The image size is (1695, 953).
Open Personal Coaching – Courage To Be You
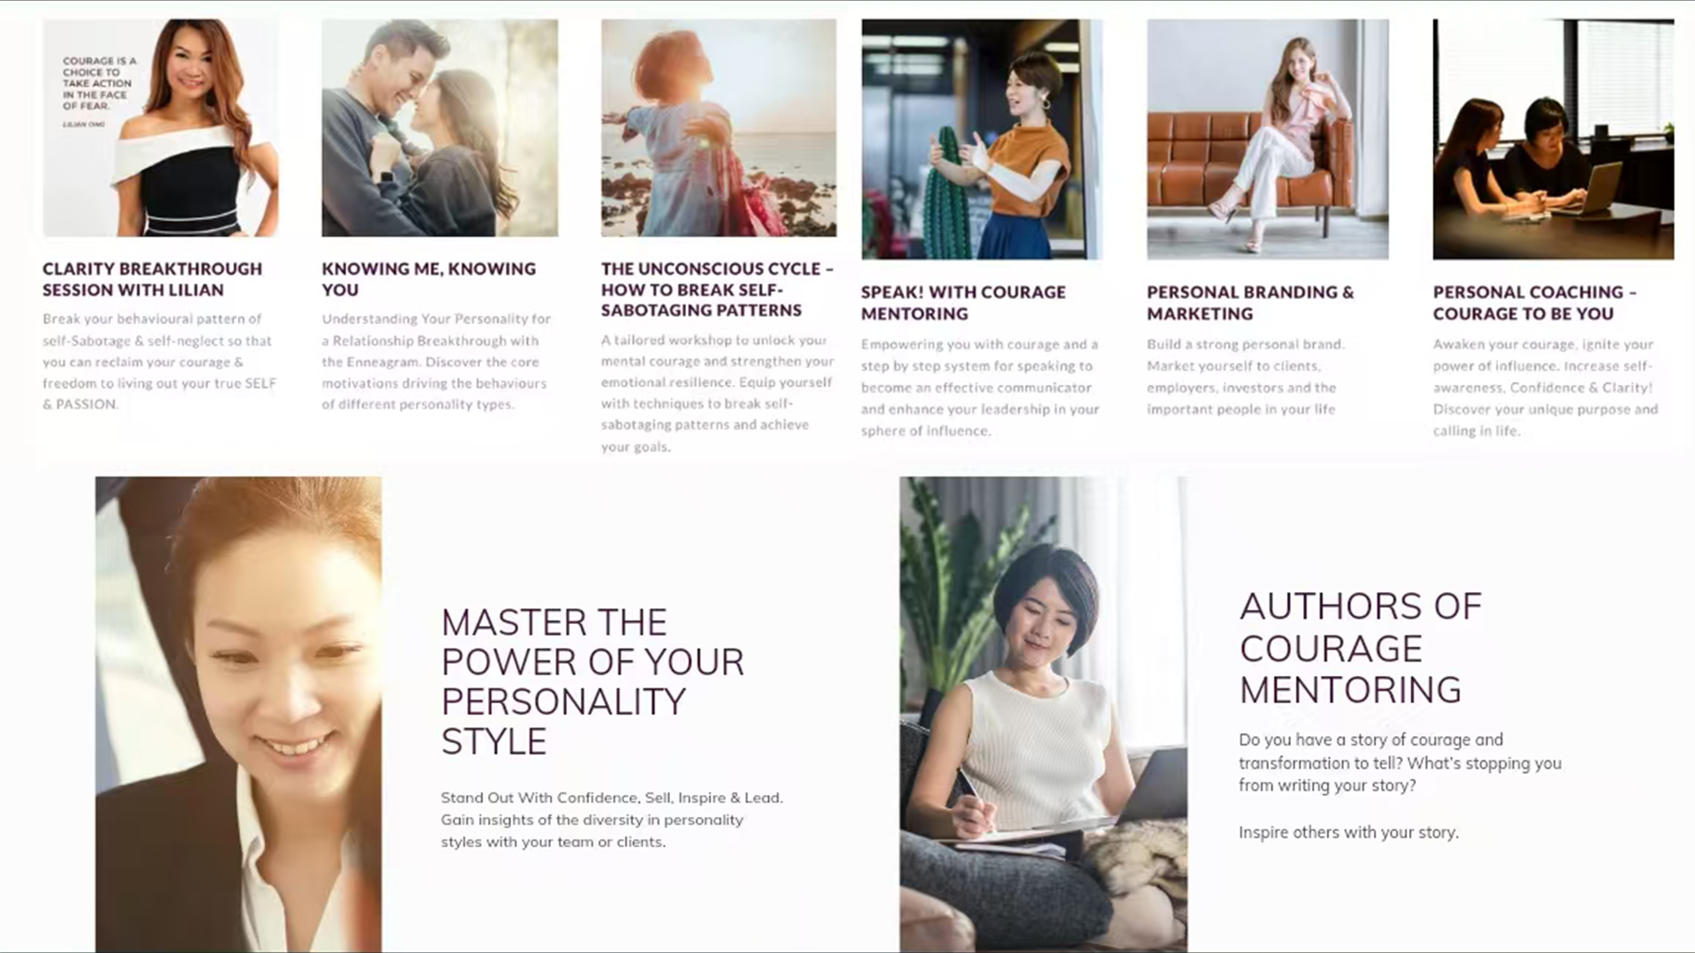(x=1534, y=303)
